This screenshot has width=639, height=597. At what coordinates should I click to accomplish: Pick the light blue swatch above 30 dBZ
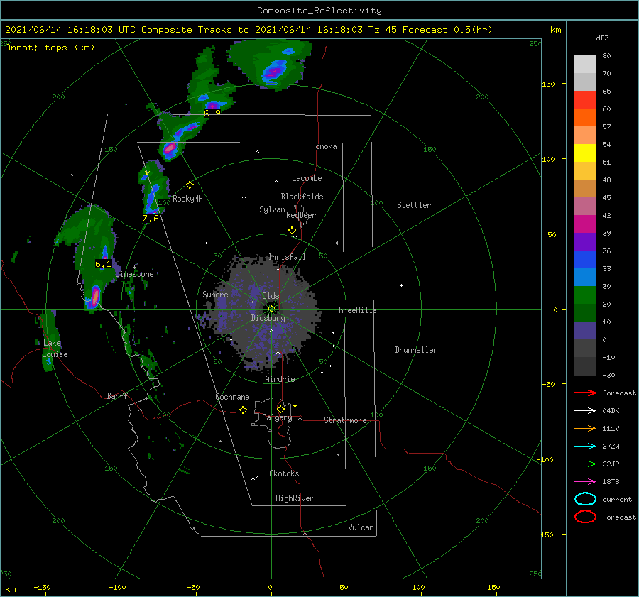(x=585, y=277)
